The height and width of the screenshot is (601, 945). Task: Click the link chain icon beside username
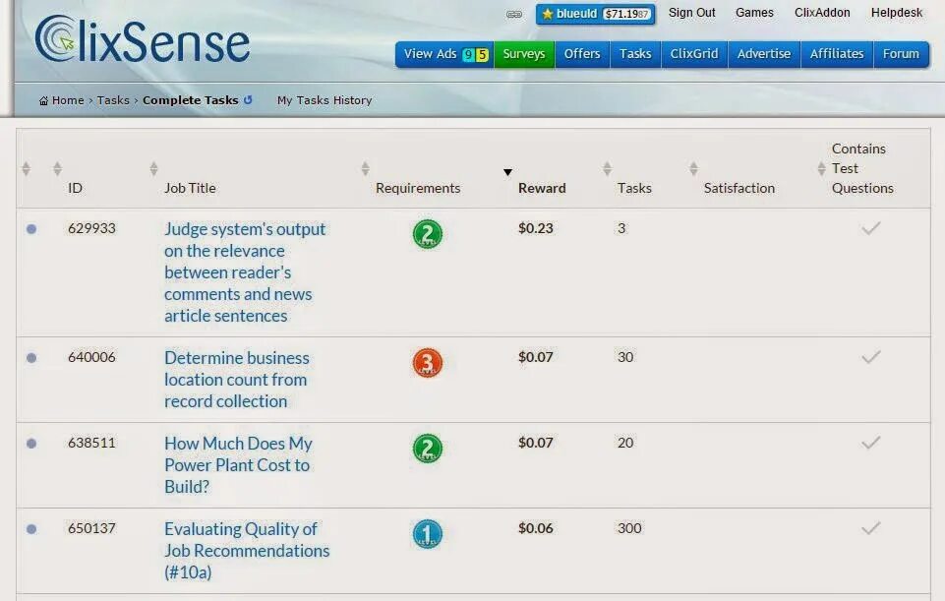click(514, 14)
